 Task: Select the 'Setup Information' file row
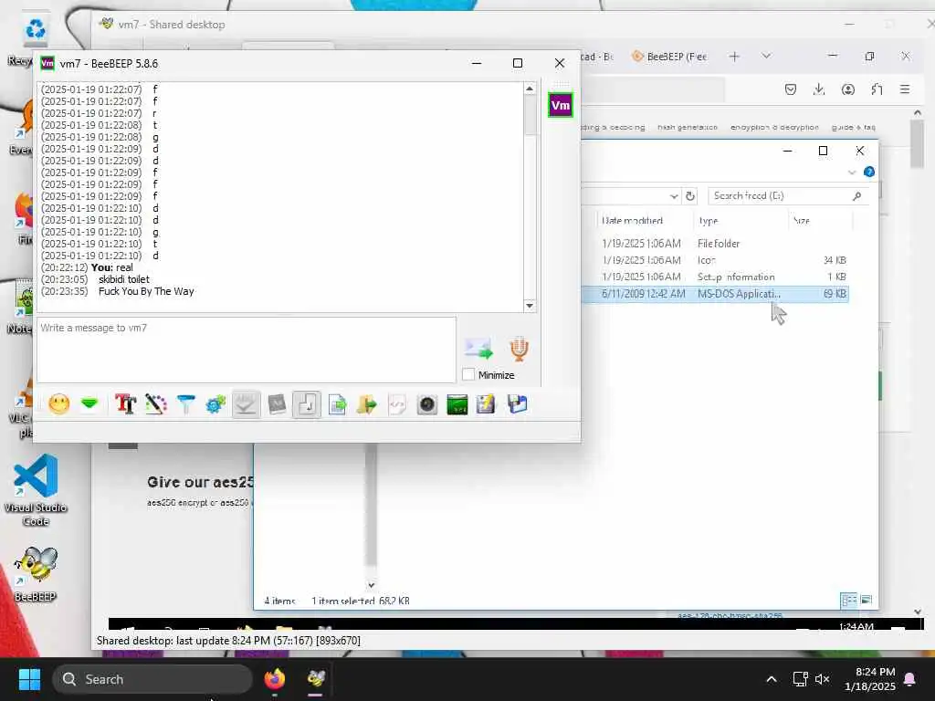714,277
